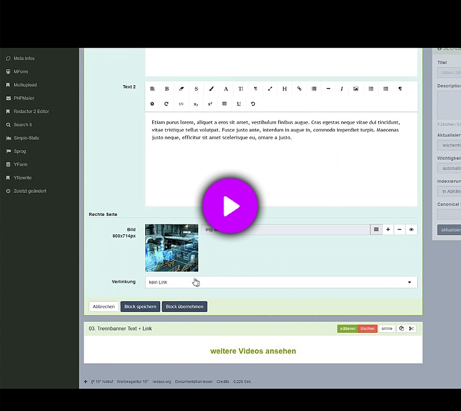The width and height of the screenshot is (461, 411).
Task: Apply underline formatting in the editor
Action: pyautogui.click(x=239, y=104)
